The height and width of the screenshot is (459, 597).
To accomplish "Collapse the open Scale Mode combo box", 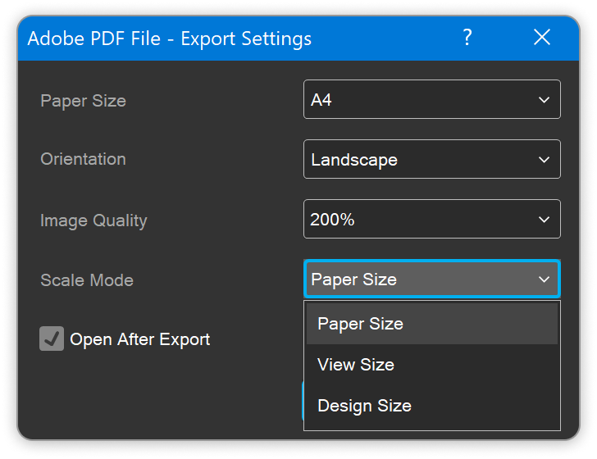I will tap(422, 279).
